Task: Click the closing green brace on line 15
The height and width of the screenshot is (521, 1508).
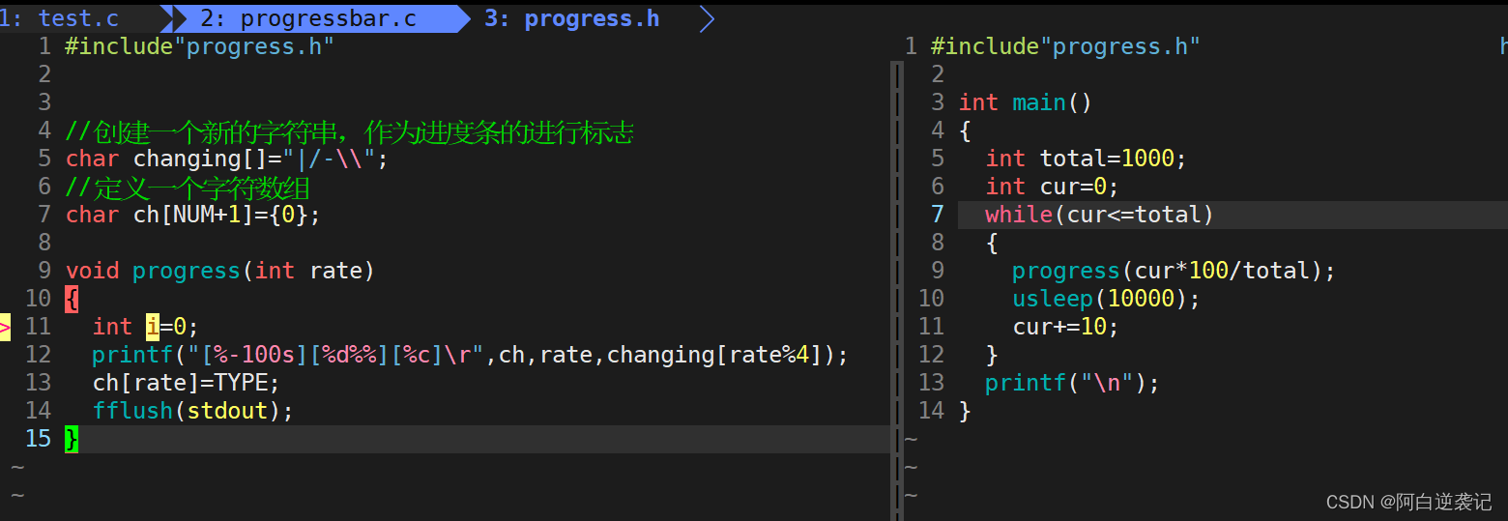Action: [x=72, y=439]
